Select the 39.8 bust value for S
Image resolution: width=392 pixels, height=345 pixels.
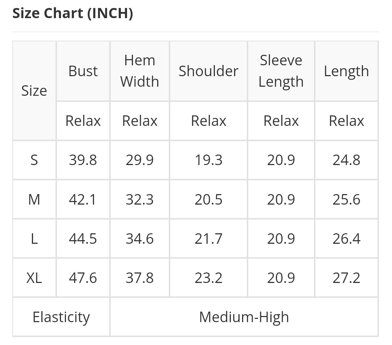(x=83, y=160)
